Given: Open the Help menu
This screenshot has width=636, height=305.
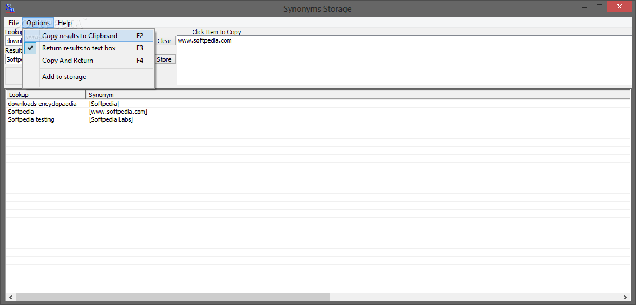Looking at the screenshot, I should (x=65, y=22).
